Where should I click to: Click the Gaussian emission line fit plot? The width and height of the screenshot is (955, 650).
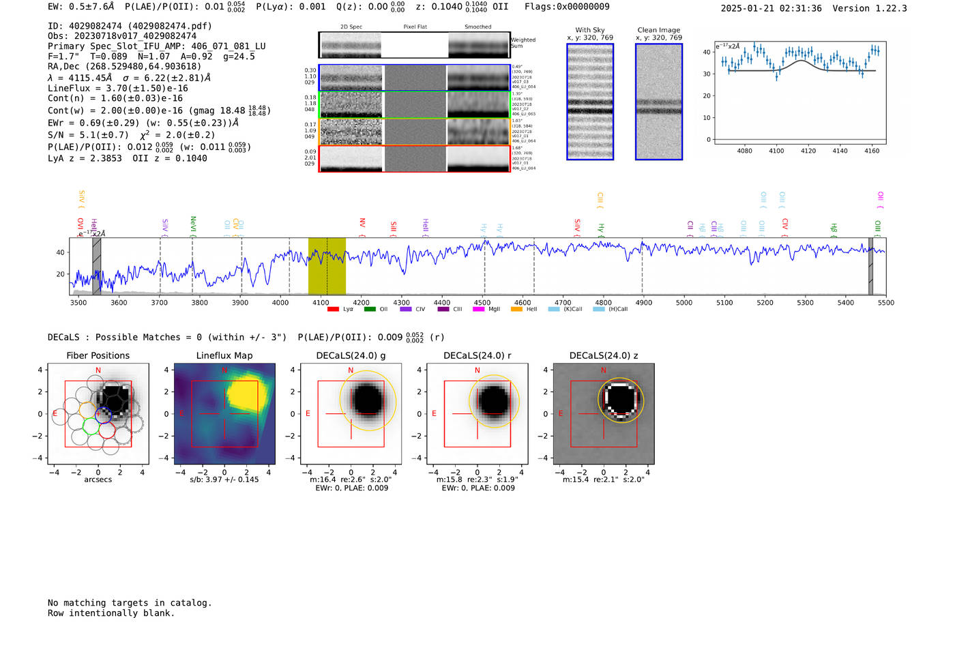[x=799, y=93]
